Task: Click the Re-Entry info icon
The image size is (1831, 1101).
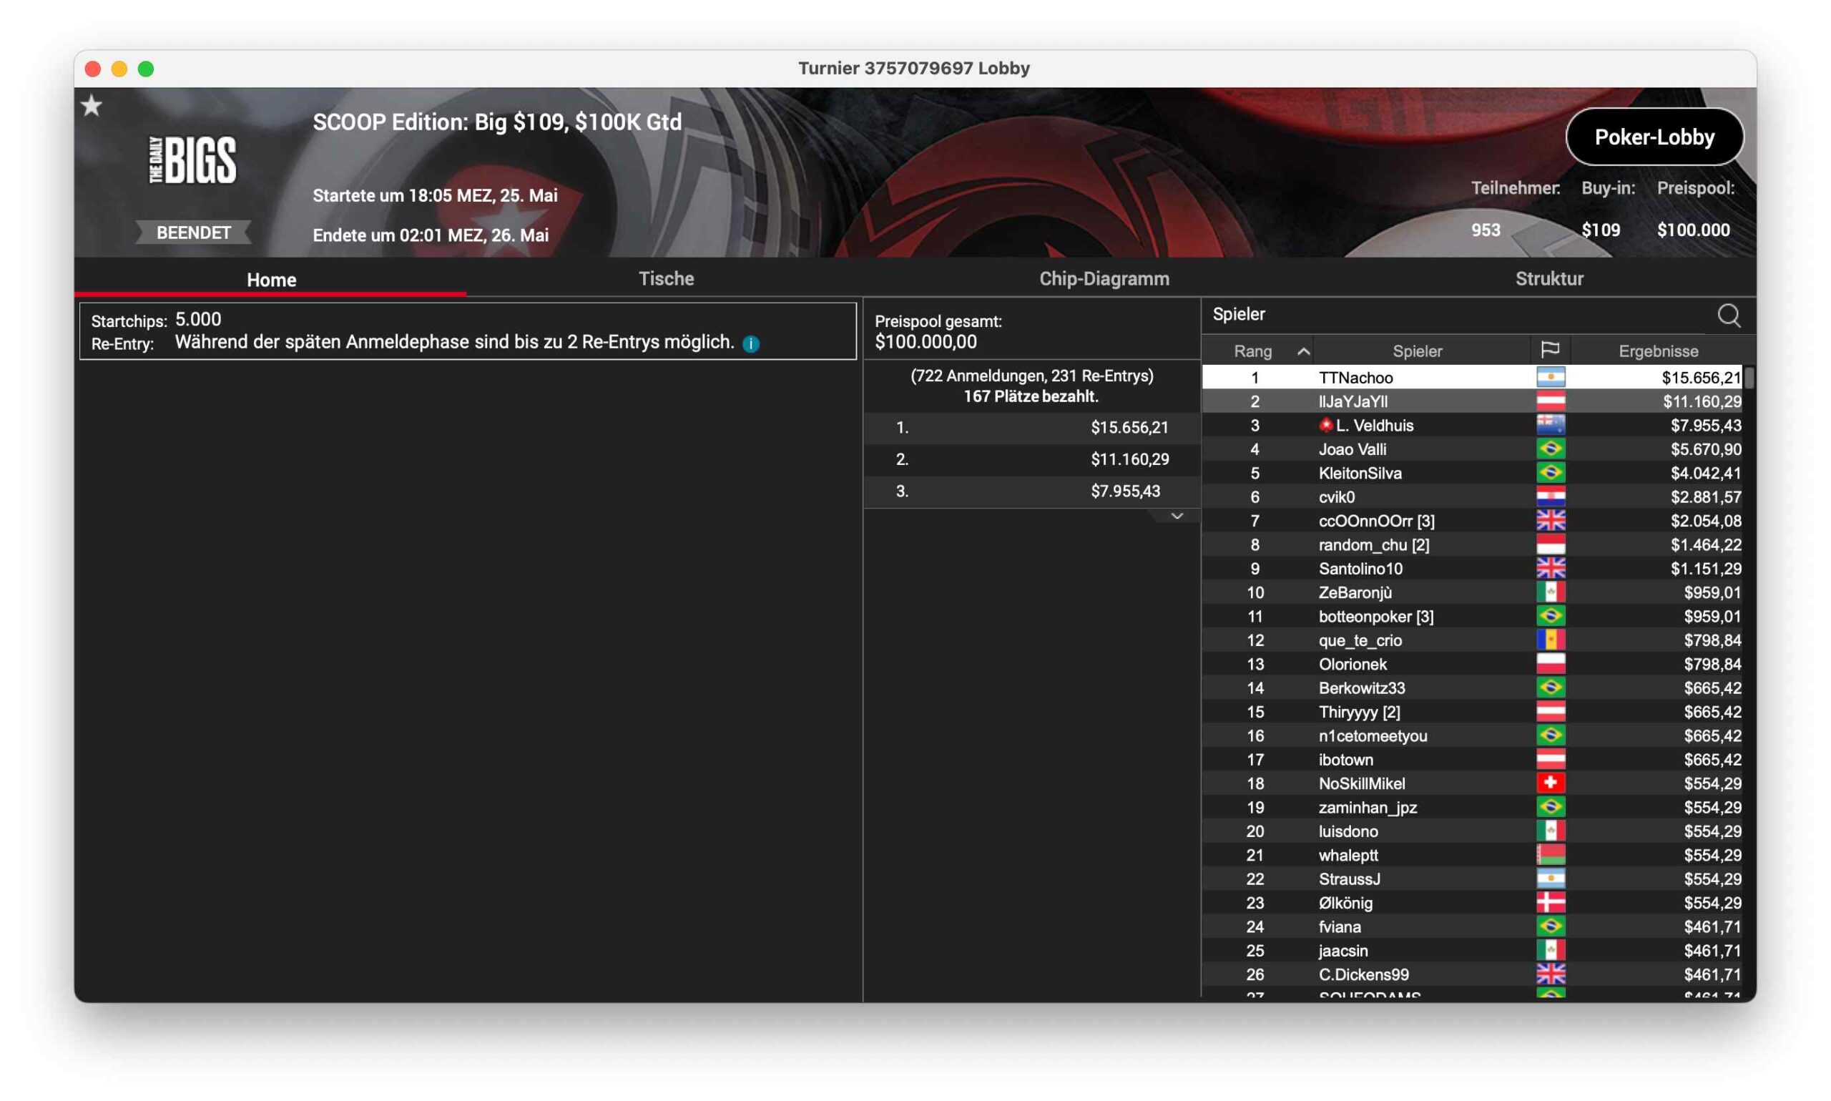Action: [750, 343]
